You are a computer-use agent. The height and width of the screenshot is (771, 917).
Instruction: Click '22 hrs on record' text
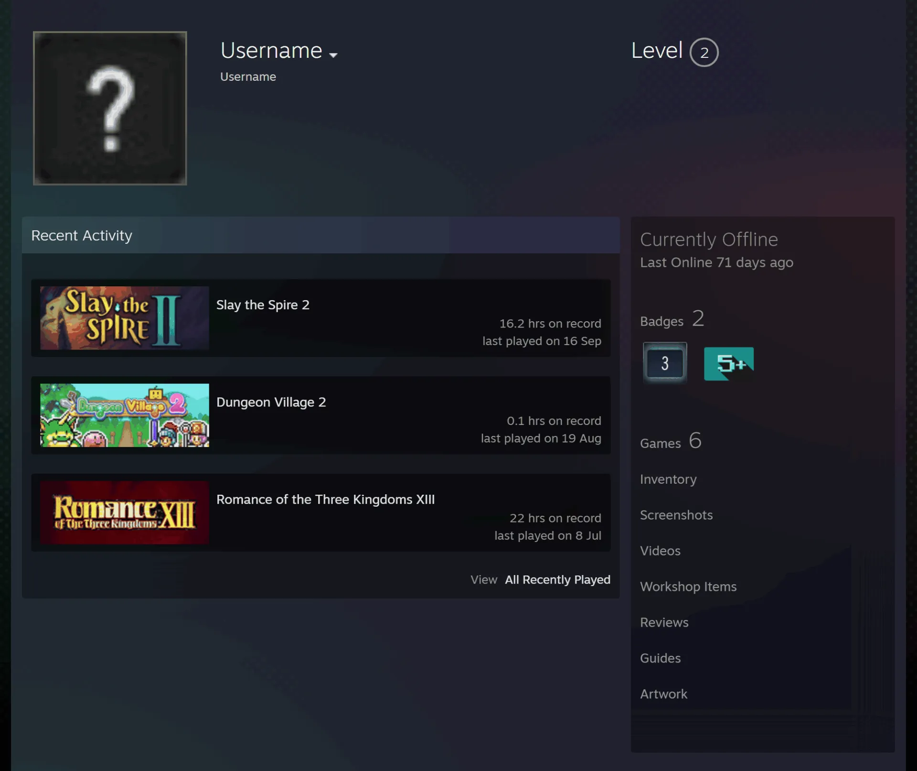click(x=555, y=518)
